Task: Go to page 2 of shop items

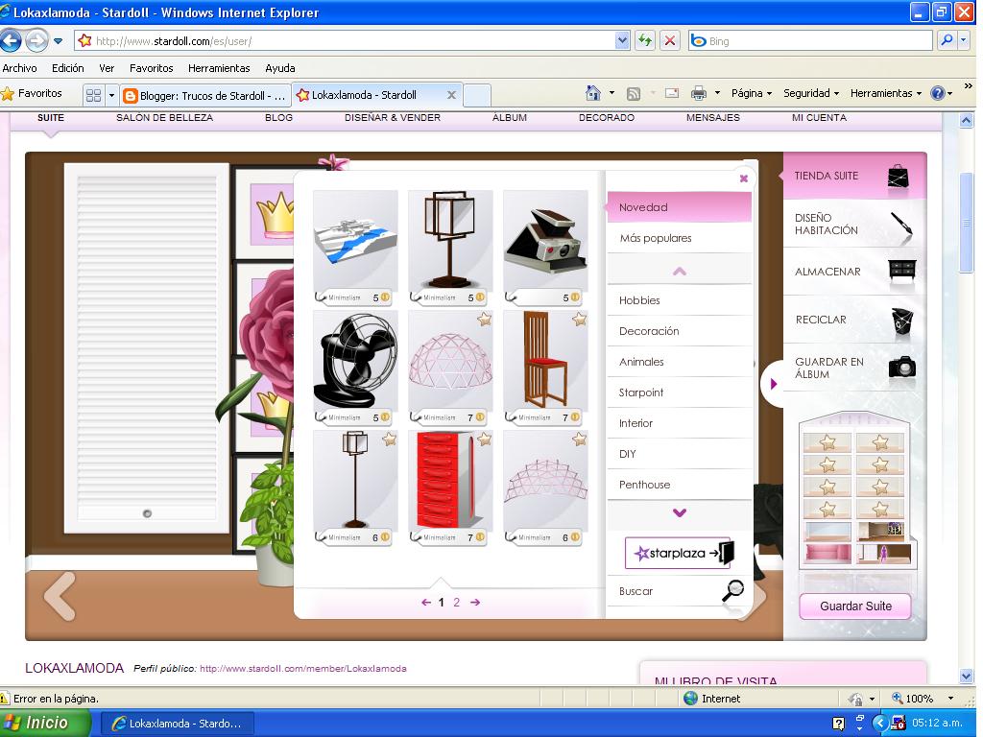Action: pyautogui.click(x=456, y=603)
